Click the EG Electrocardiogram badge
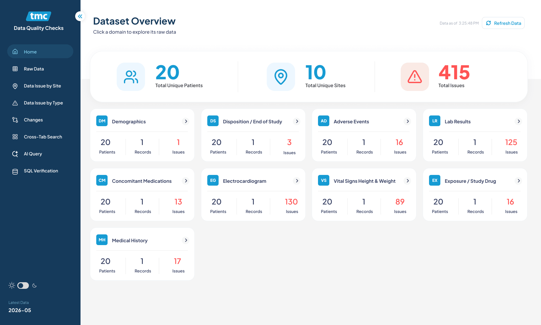The height and width of the screenshot is (325, 541). coord(213,180)
